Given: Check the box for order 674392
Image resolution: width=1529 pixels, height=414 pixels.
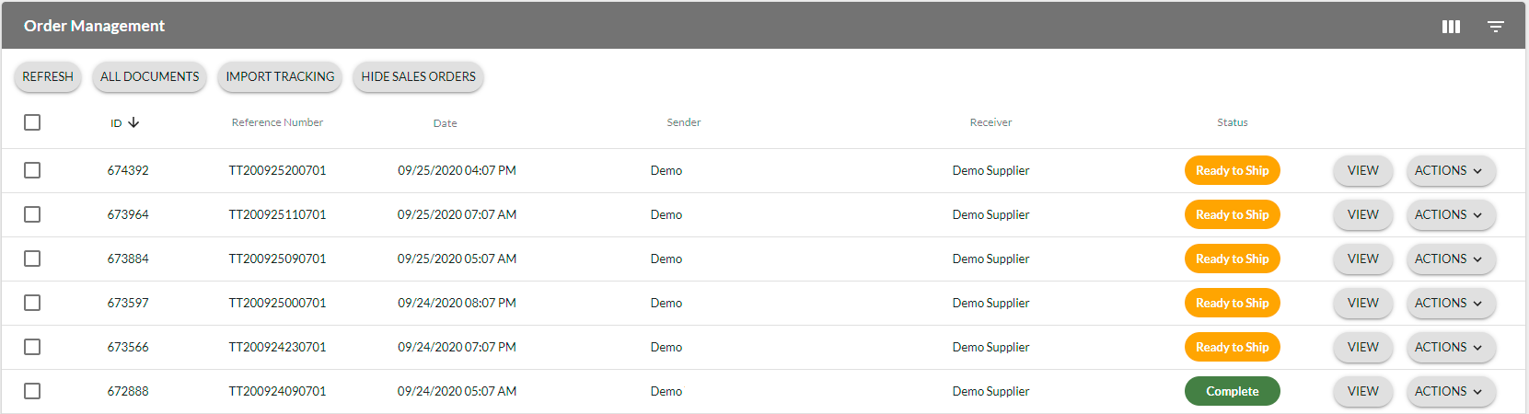Looking at the screenshot, I should point(32,170).
